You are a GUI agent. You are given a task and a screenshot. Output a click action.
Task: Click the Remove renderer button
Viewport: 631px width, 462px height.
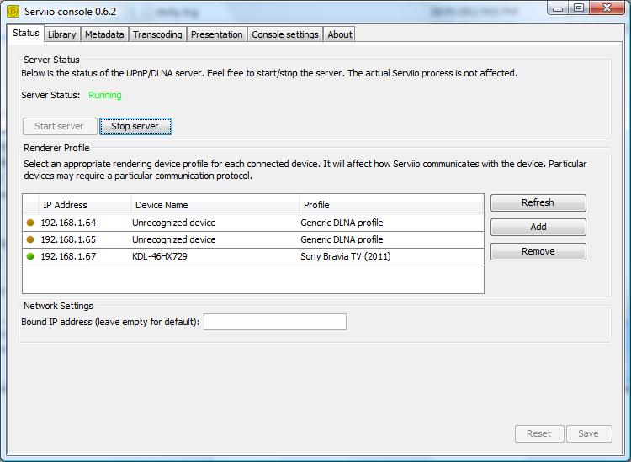pyautogui.click(x=538, y=251)
